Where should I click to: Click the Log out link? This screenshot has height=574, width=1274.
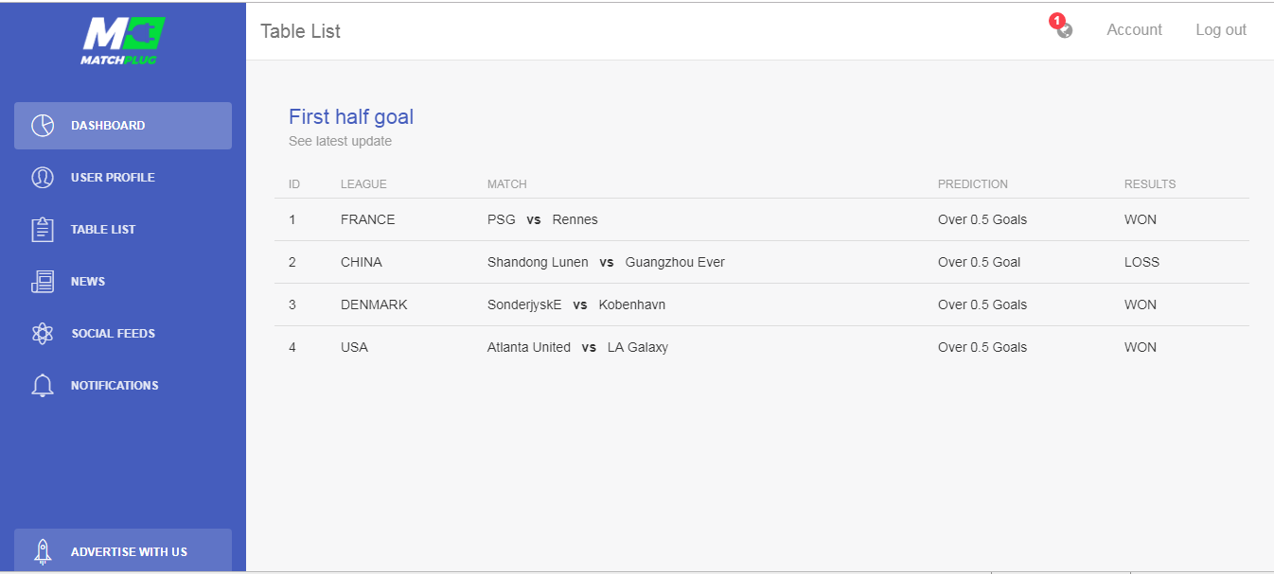coord(1221,29)
